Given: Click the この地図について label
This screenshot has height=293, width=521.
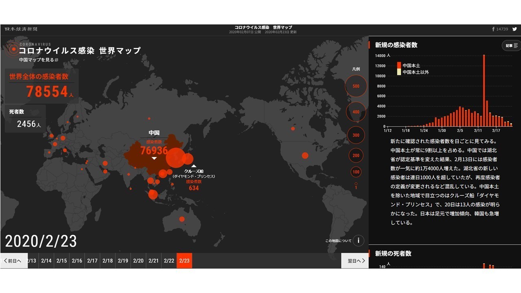Looking at the screenshot, I should click(x=338, y=241).
